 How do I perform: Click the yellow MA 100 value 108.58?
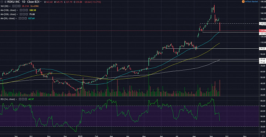(33, 10)
